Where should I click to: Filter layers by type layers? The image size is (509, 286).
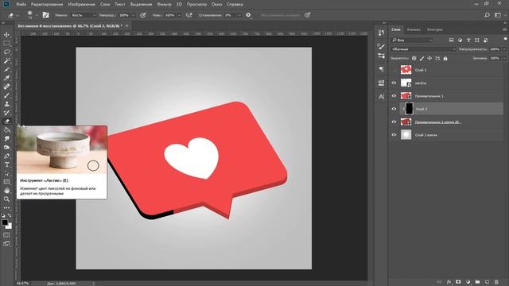(x=468, y=41)
